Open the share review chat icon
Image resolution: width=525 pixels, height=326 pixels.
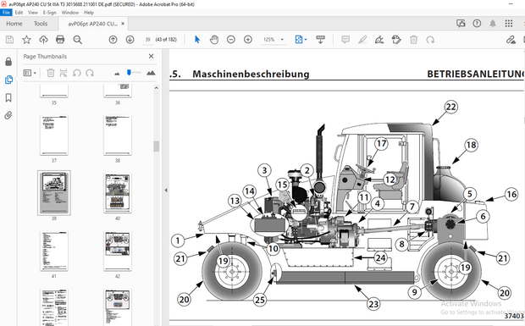[461, 24]
